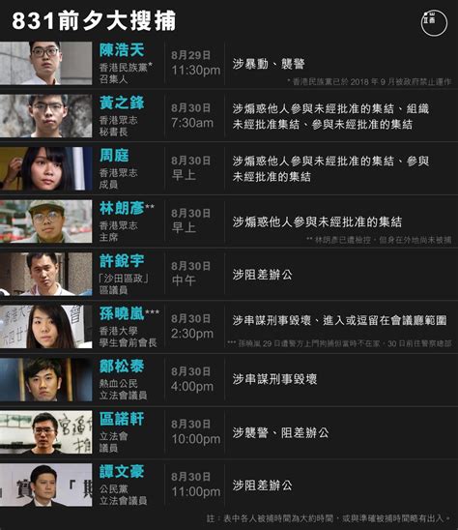Select the photo of 許銳宇
This screenshot has height=530, width=458.
click(46, 274)
